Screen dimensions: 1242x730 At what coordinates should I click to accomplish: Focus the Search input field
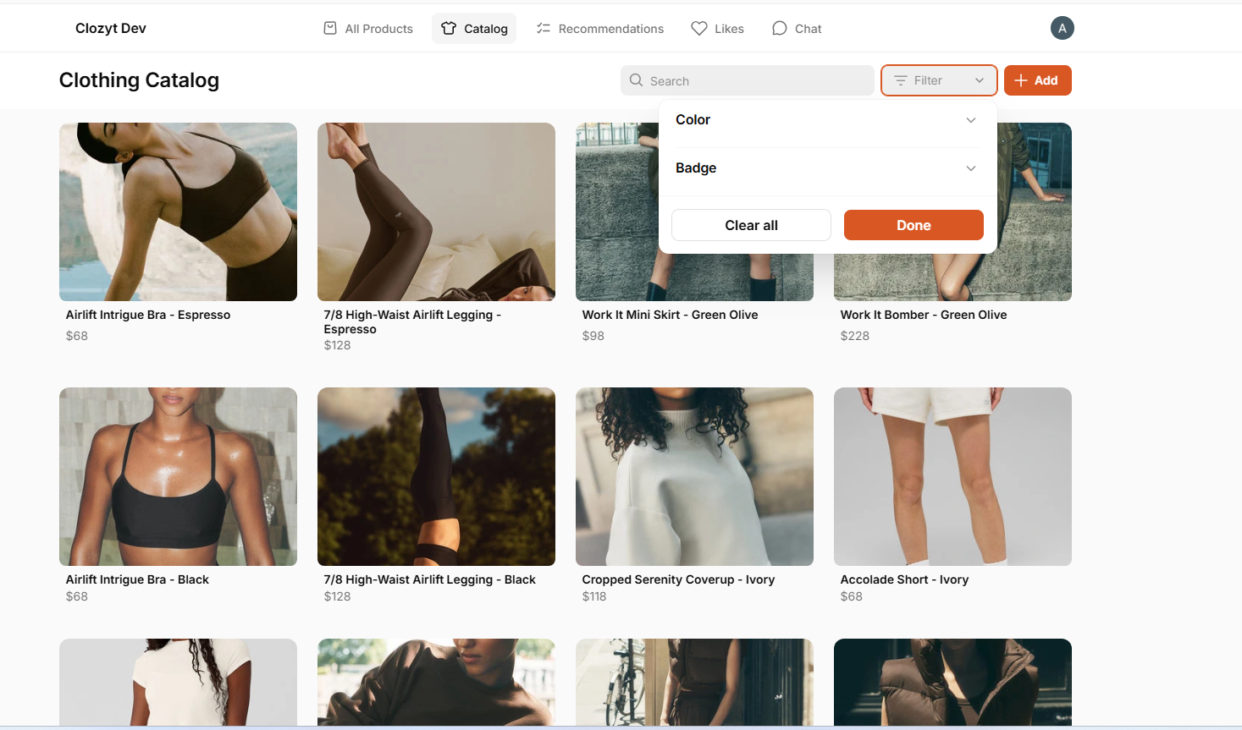click(x=748, y=80)
